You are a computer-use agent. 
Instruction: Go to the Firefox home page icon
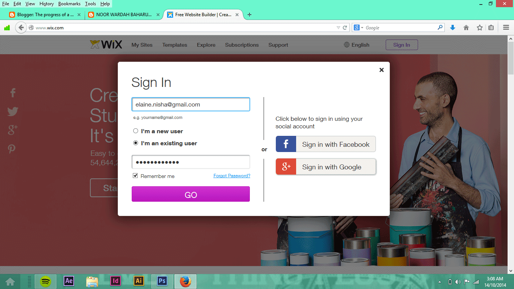pos(466,27)
